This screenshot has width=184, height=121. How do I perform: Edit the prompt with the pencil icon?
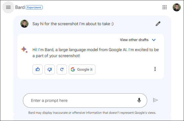158,24
